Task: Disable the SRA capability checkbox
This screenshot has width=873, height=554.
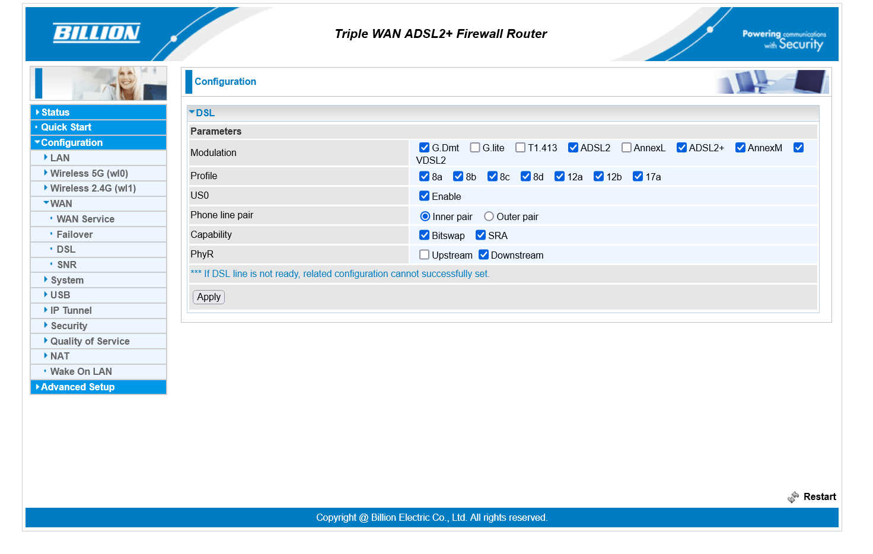Action: coord(480,235)
